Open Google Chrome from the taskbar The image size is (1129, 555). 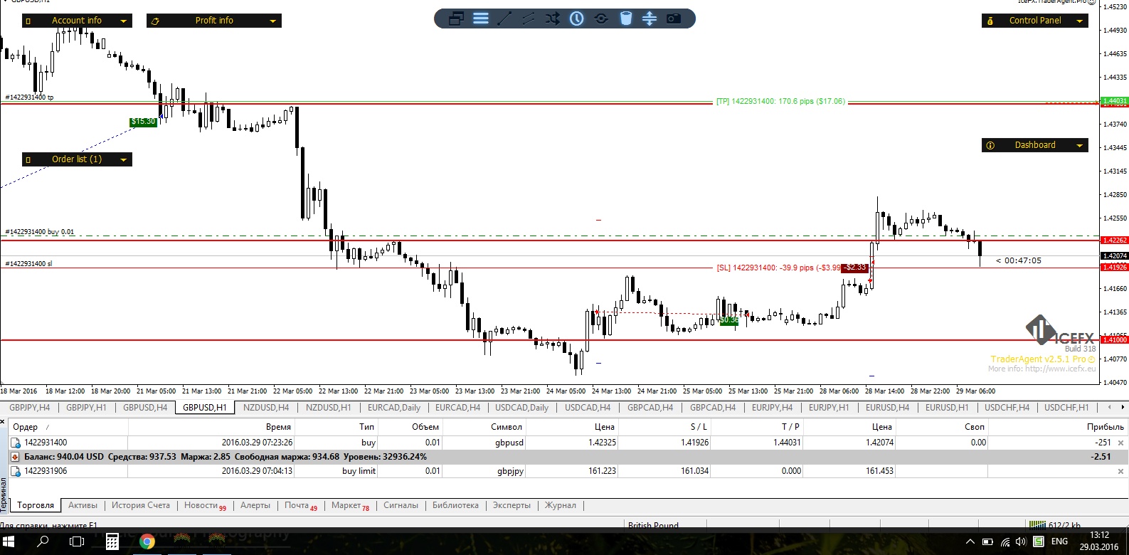click(147, 542)
